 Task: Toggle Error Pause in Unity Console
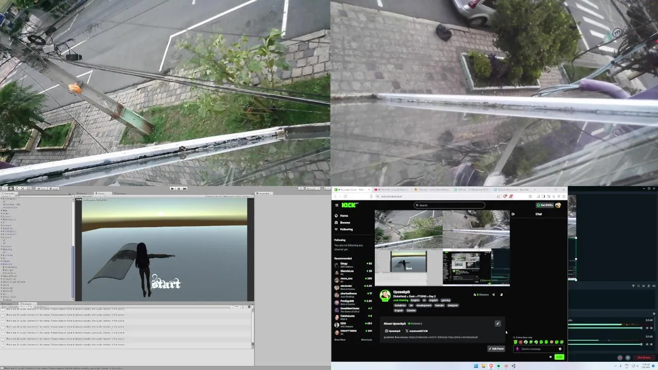[40, 307]
